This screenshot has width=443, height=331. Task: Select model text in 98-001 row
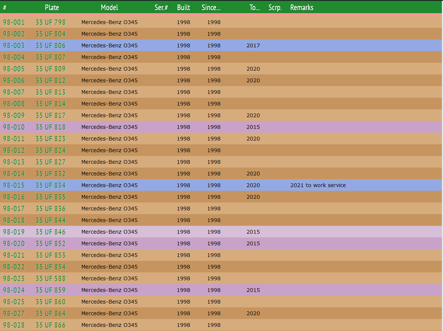pos(109,22)
